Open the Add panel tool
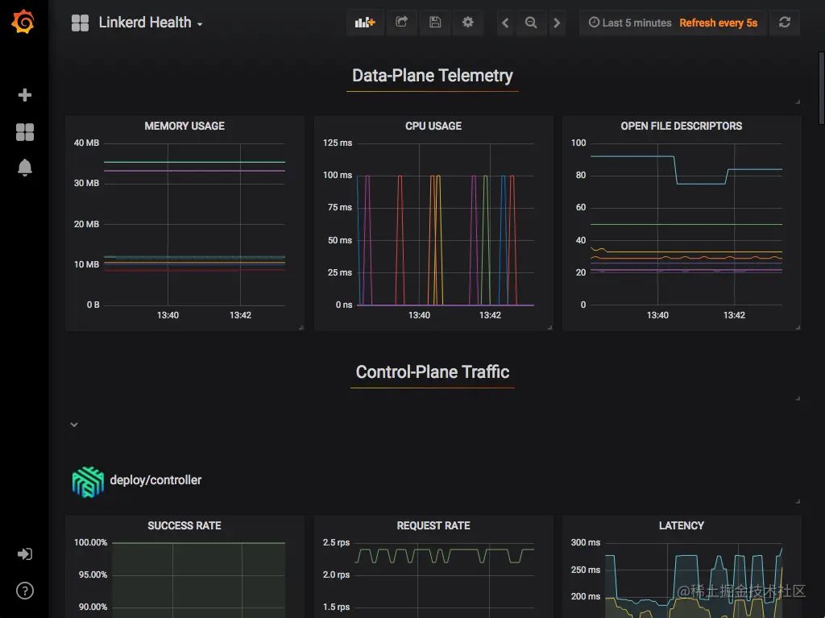 click(x=365, y=23)
